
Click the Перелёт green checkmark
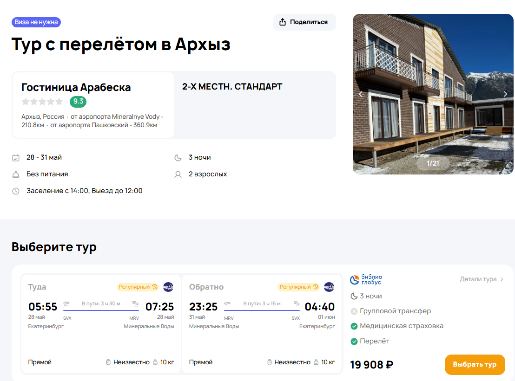(x=354, y=342)
